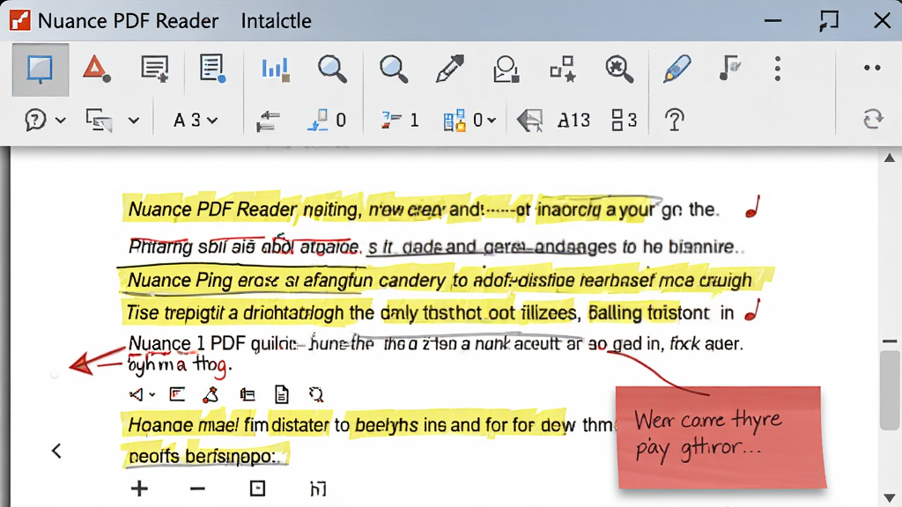Click the highlighted text 'Nuance PDF Reader'
Image resolution: width=902 pixels, height=507 pixels.
pyautogui.click(x=211, y=209)
